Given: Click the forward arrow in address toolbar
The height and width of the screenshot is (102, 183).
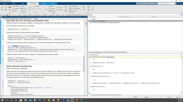Looking at the screenshot, I should click(x=3, y=15).
